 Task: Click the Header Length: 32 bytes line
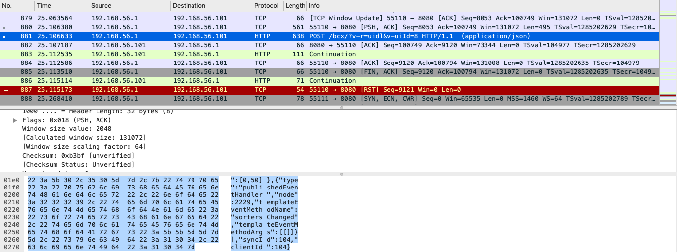pyautogui.click(x=98, y=111)
